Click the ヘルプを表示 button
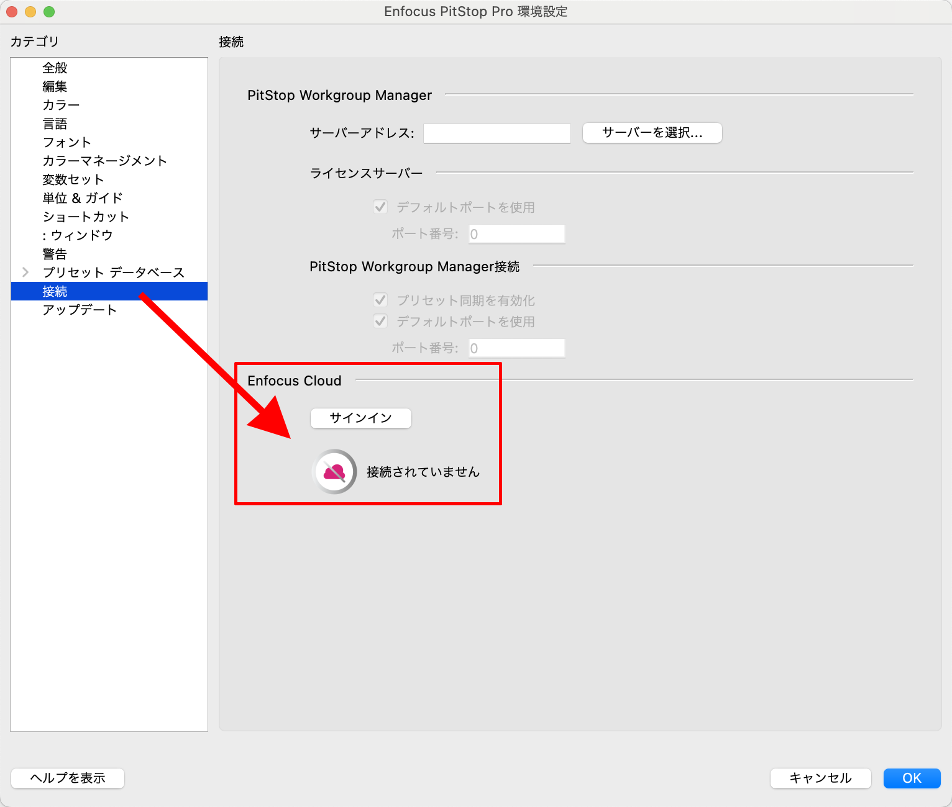Image resolution: width=952 pixels, height=807 pixels. coord(68,778)
